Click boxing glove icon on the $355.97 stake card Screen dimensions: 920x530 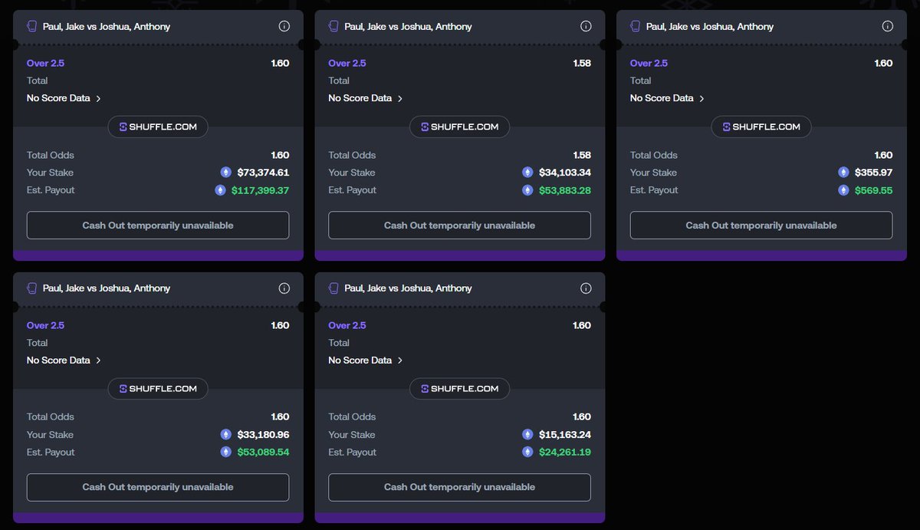[635, 26]
